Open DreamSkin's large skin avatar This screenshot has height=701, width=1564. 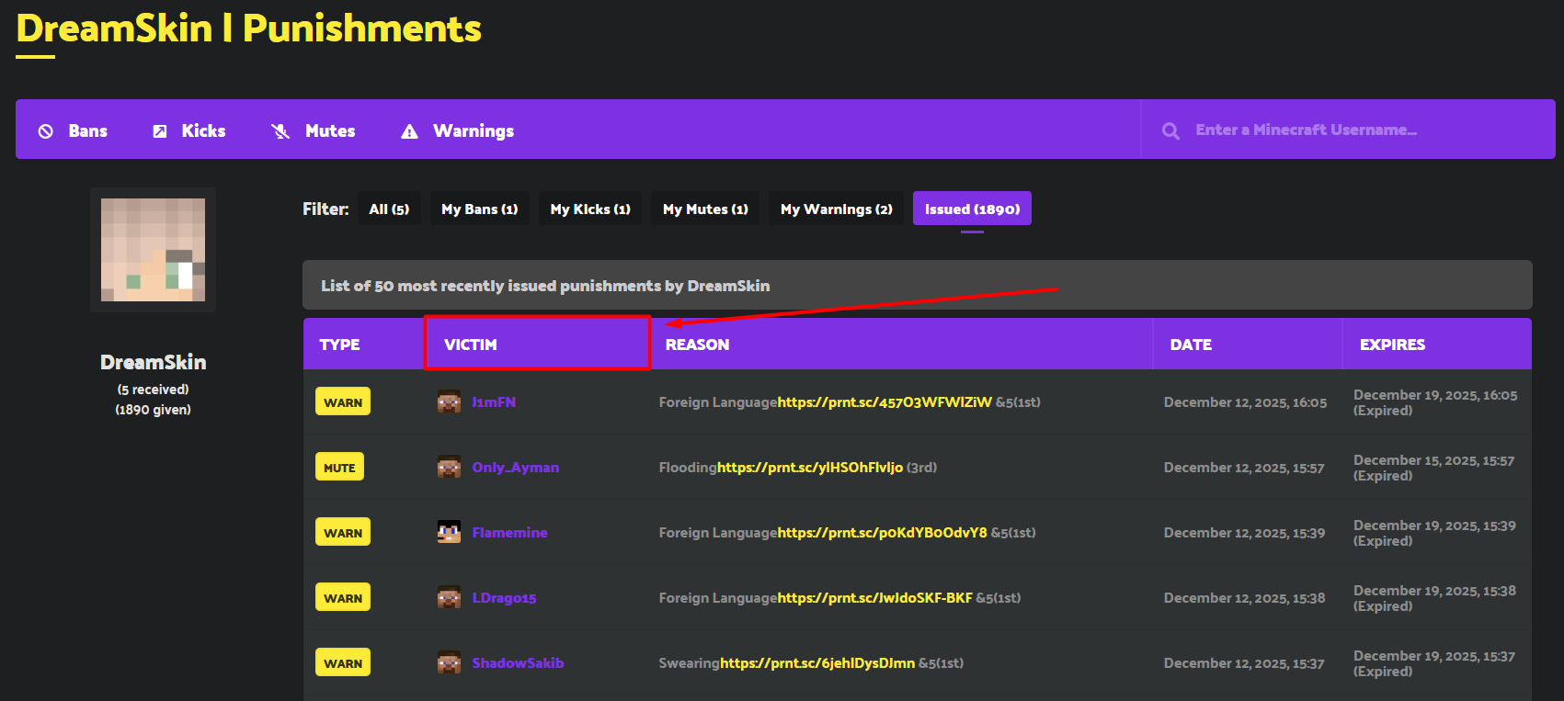(153, 250)
